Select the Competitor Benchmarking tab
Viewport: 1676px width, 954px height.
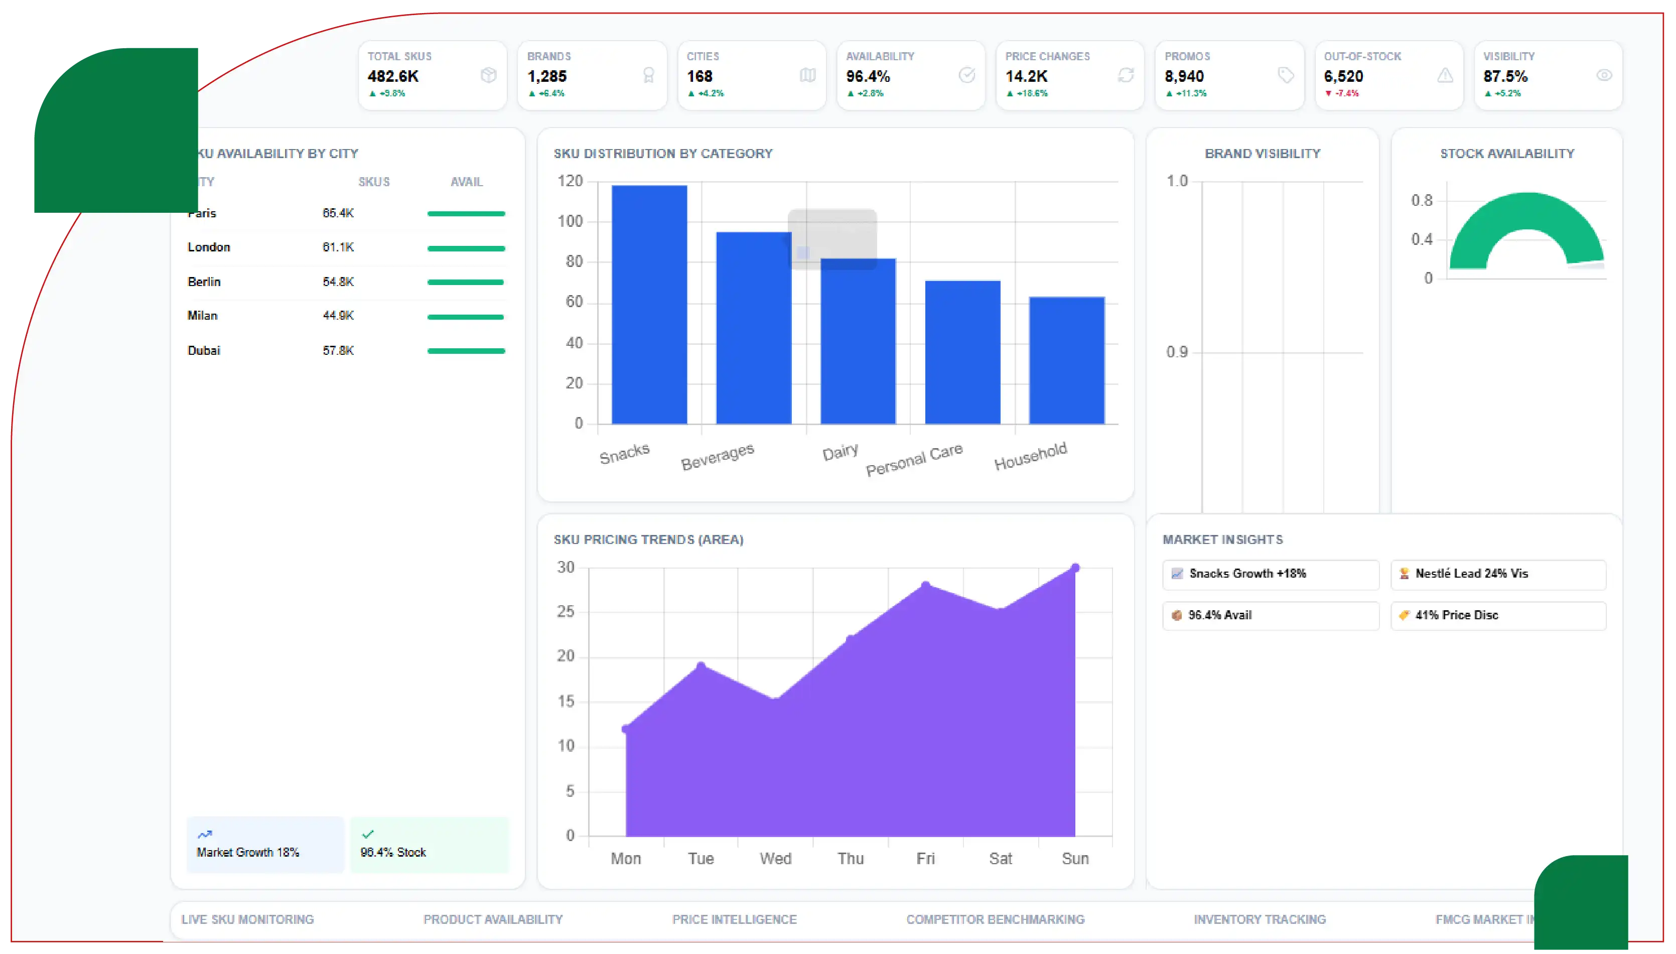pyautogui.click(x=995, y=919)
